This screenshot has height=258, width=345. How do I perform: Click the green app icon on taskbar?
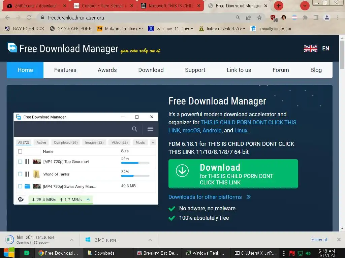[x=27, y=253]
